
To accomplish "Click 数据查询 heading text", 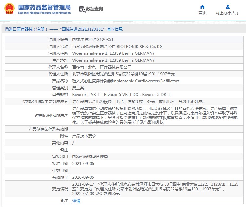I will click(x=94, y=9).
